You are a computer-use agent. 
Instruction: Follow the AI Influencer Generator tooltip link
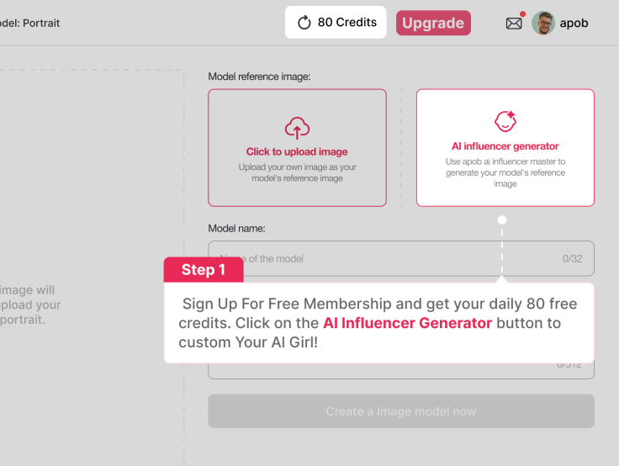coord(407,323)
